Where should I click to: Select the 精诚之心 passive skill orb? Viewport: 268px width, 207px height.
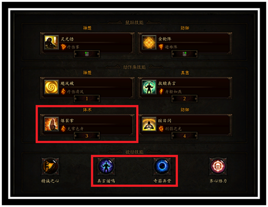[x=50, y=166]
